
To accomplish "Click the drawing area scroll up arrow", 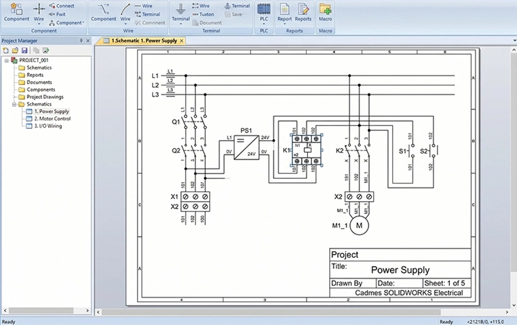I will [x=514, y=50].
